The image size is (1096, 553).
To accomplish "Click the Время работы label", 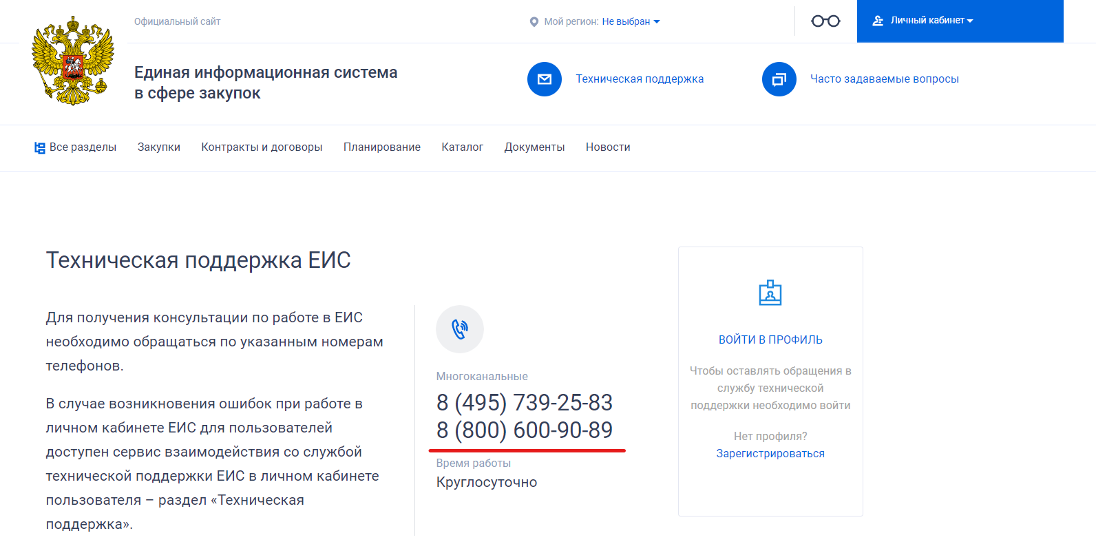I will (x=474, y=463).
